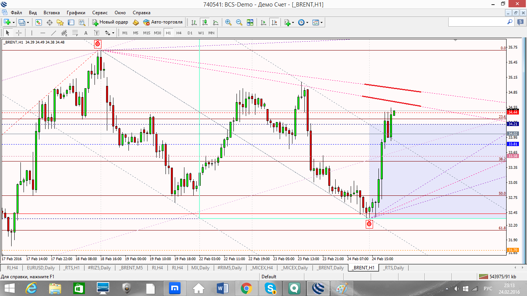Open the Файл menu
Screen dimensions: 527x296
click(16, 13)
